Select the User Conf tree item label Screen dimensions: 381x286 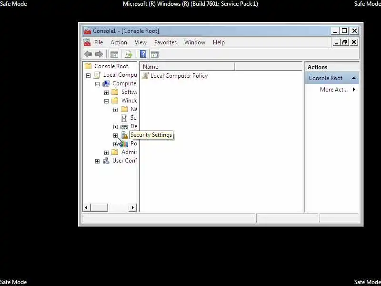[125, 161]
